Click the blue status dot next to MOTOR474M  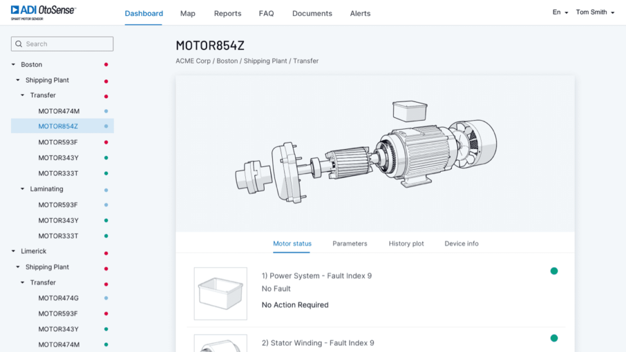106,111
